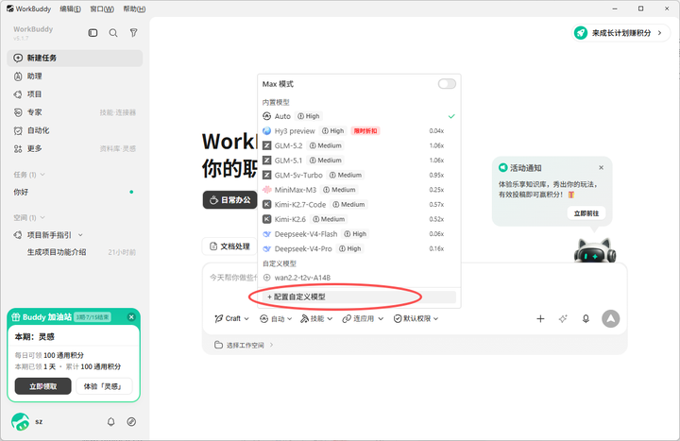Viewport: 680px width, 441px height.
Task: Click the sz user avatar
Action: click(x=21, y=421)
